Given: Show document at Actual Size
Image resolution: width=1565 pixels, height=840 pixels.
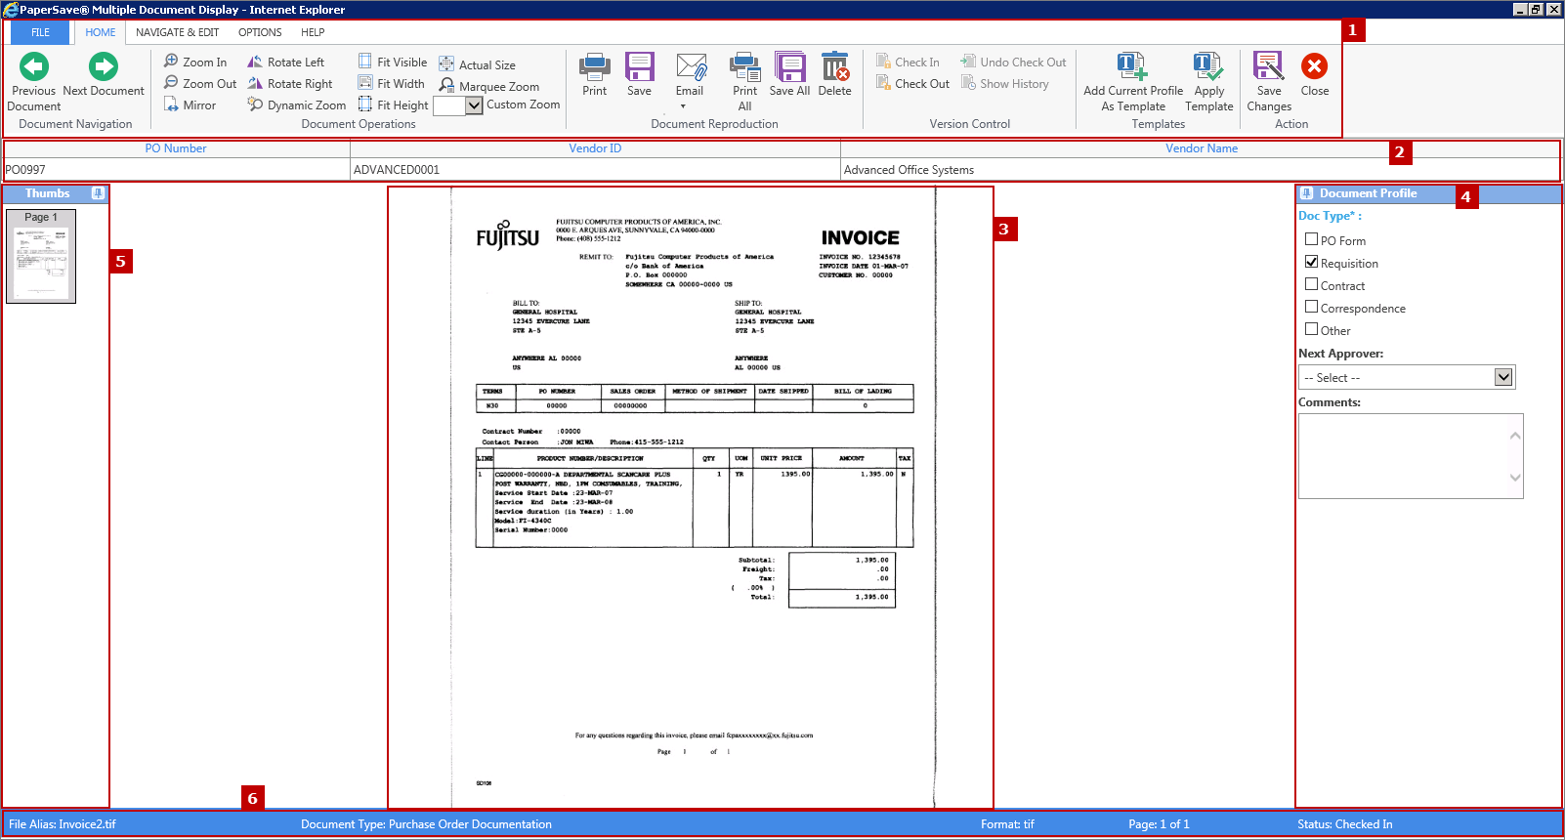Looking at the screenshot, I should coord(477,64).
